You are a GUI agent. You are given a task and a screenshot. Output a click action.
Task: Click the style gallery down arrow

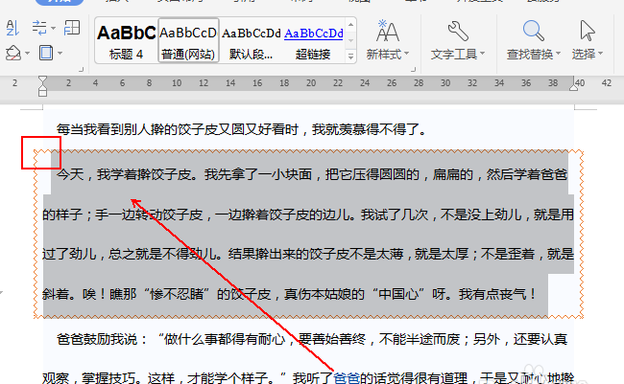[x=350, y=40]
